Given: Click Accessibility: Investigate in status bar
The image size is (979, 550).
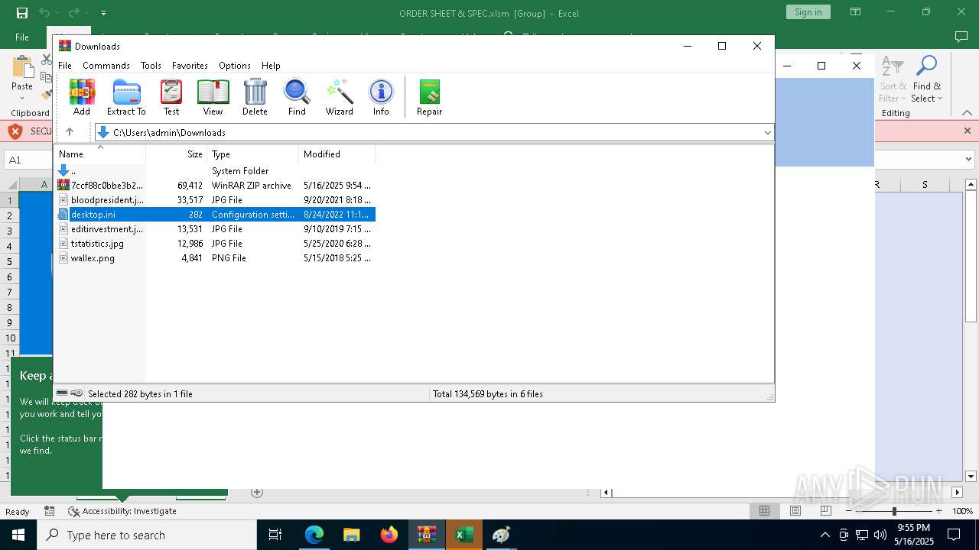Looking at the screenshot, I should 122,511.
